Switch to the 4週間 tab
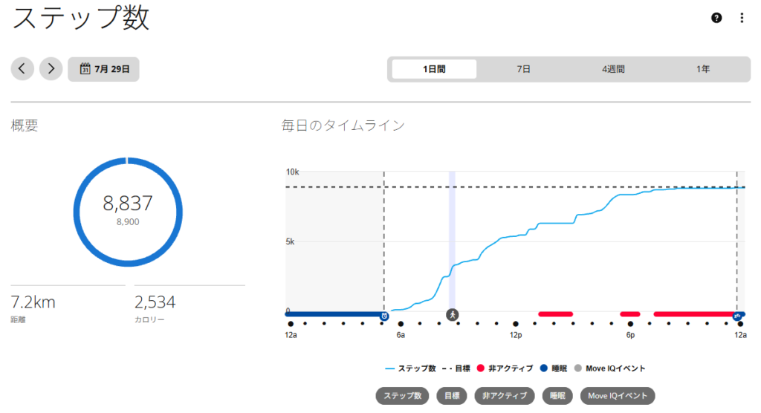The image size is (761, 413). point(613,69)
